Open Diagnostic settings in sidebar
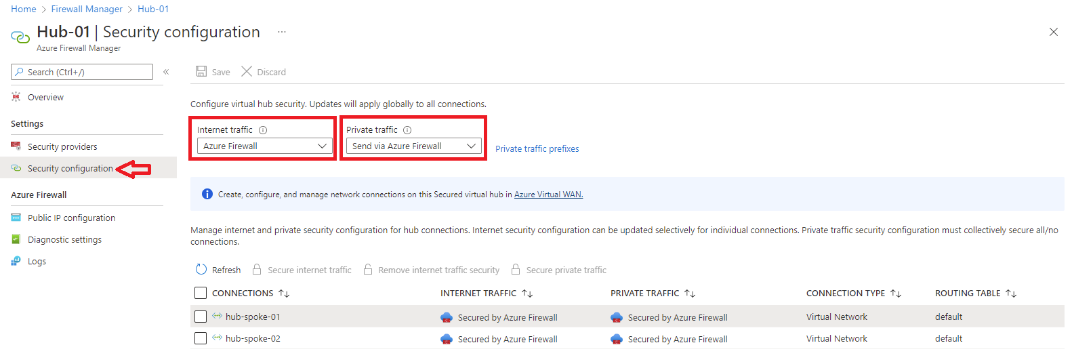 tap(64, 239)
